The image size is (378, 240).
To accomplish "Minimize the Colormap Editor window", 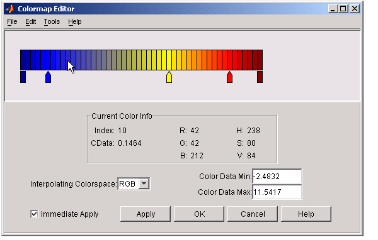I will (333, 9).
